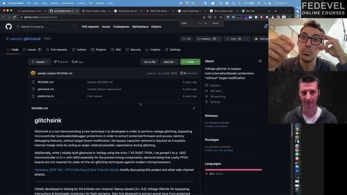Expand the Fork dropdown arrow
Screen dimensions: 347x195
click(247, 39)
